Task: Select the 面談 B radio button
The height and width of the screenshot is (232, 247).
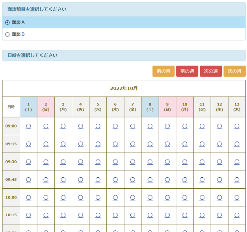Action: [7, 35]
